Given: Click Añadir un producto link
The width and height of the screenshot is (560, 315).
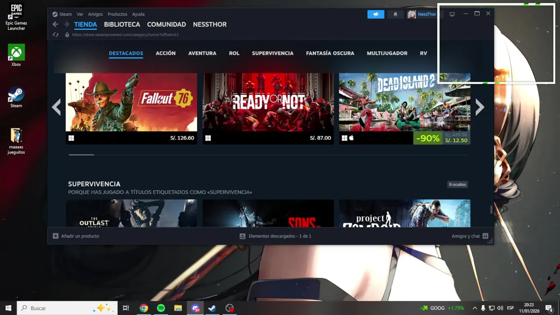Looking at the screenshot, I should tap(80, 236).
